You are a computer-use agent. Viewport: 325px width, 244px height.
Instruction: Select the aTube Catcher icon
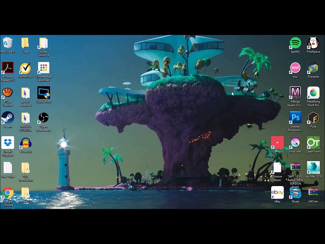click(x=8, y=93)
